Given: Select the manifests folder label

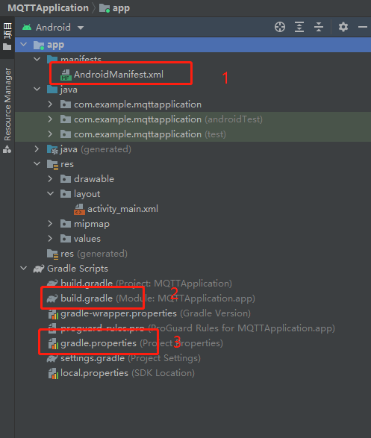Looking at the screenshot, I should pyautogui.click(x=81, y=59).
